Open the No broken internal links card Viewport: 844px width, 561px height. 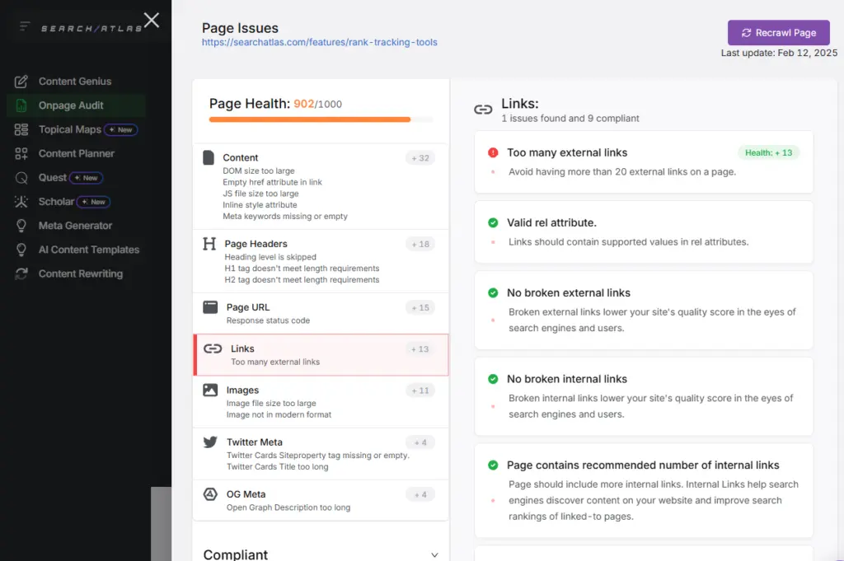tap(644, 396)
